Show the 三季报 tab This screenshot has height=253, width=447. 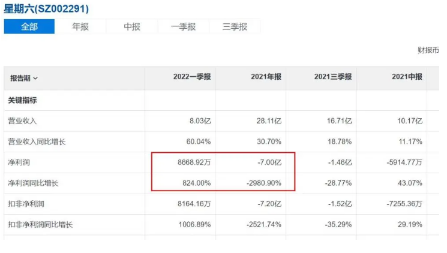click(235, 26)
